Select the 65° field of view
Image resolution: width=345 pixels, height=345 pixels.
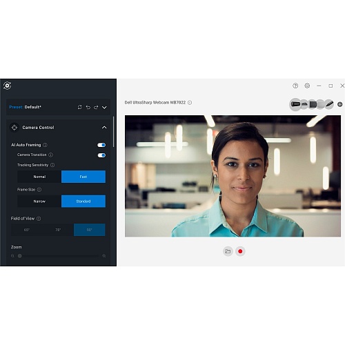pos(27,230)
